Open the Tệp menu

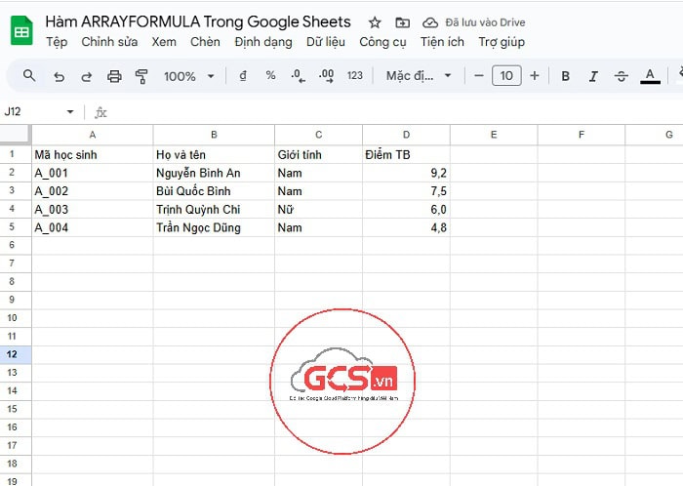[x=57, y=42]
